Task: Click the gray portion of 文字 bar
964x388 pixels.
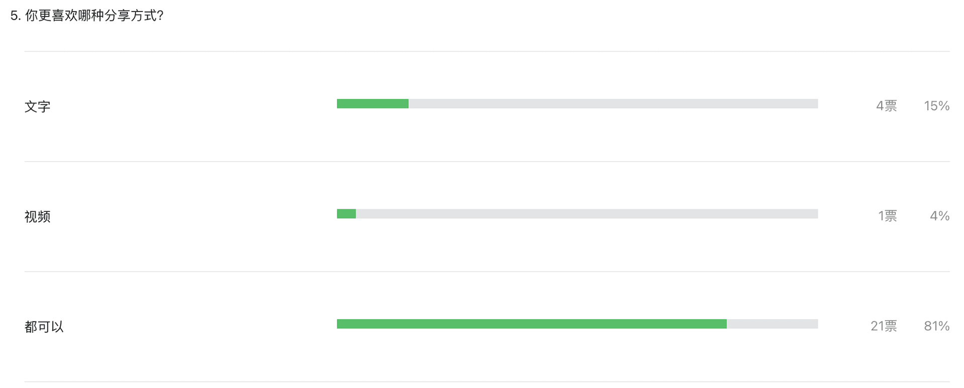Action: (613, 104)
